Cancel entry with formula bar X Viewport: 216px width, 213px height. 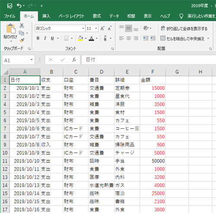[x=51, y=60]
